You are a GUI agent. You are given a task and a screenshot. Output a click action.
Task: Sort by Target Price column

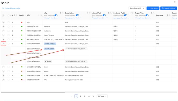coord(151,13)
